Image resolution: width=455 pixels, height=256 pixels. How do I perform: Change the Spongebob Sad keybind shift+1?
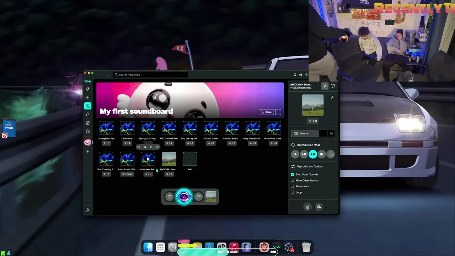(106, 143)
